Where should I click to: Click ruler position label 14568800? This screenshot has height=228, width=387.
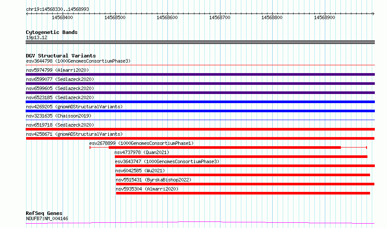[x=272, y=17]
